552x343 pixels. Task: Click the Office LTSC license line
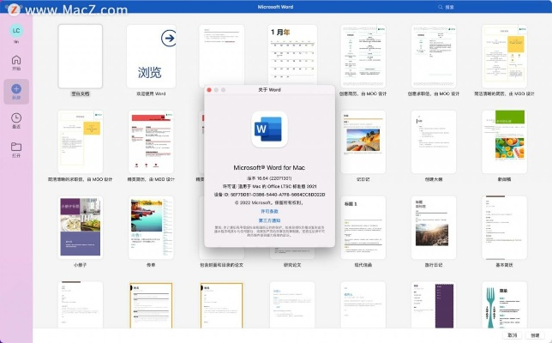pyautogui.click(x=269, y=186)
